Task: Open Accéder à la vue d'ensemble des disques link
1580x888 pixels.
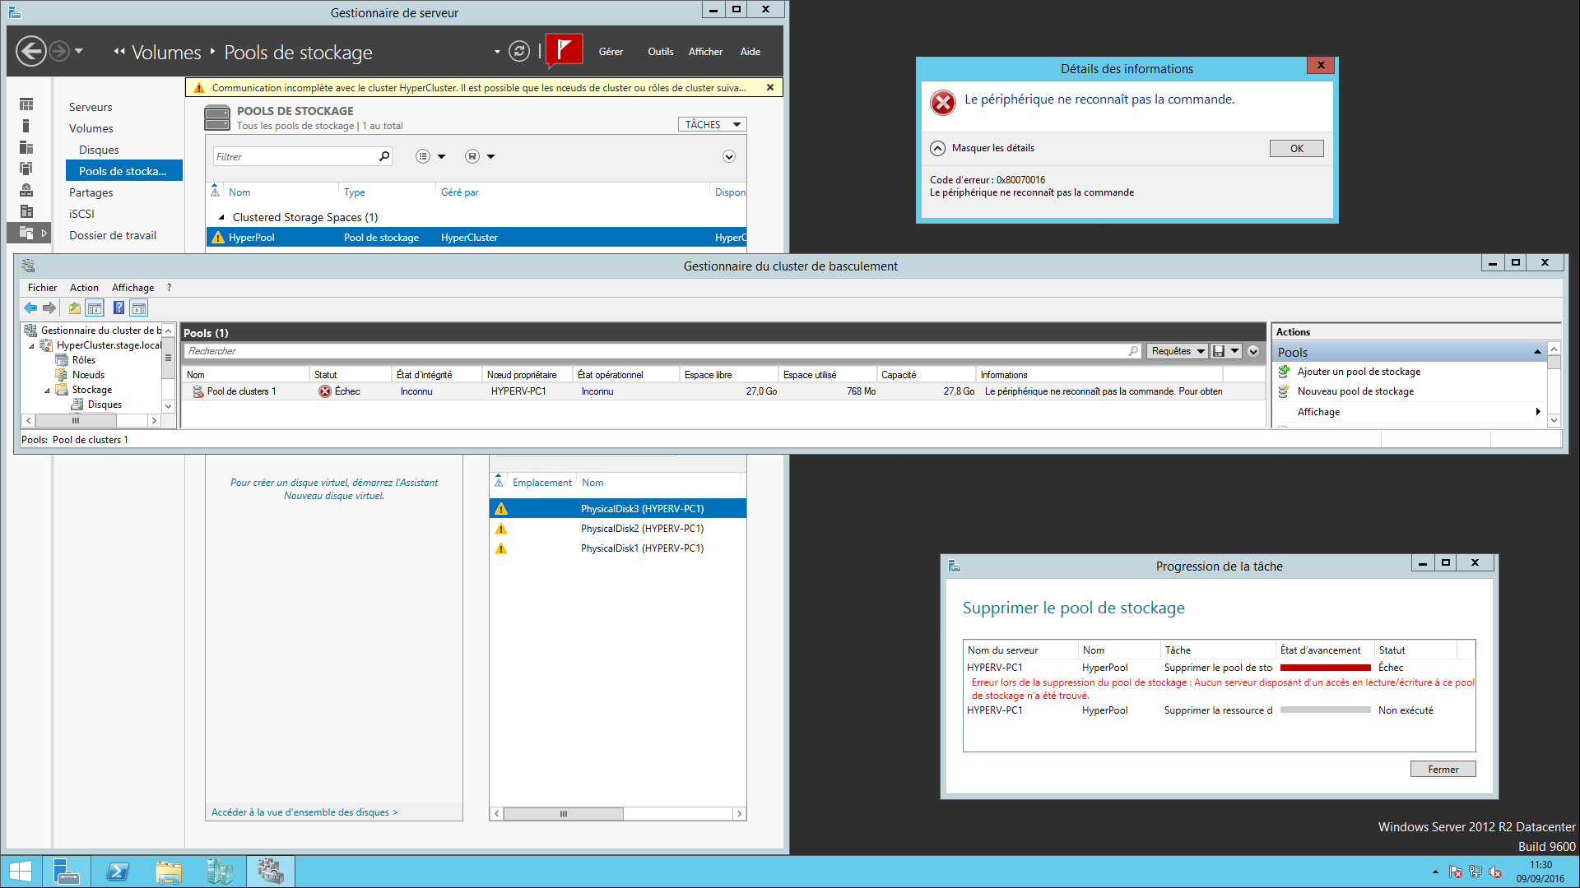Action: coord(304,812)
